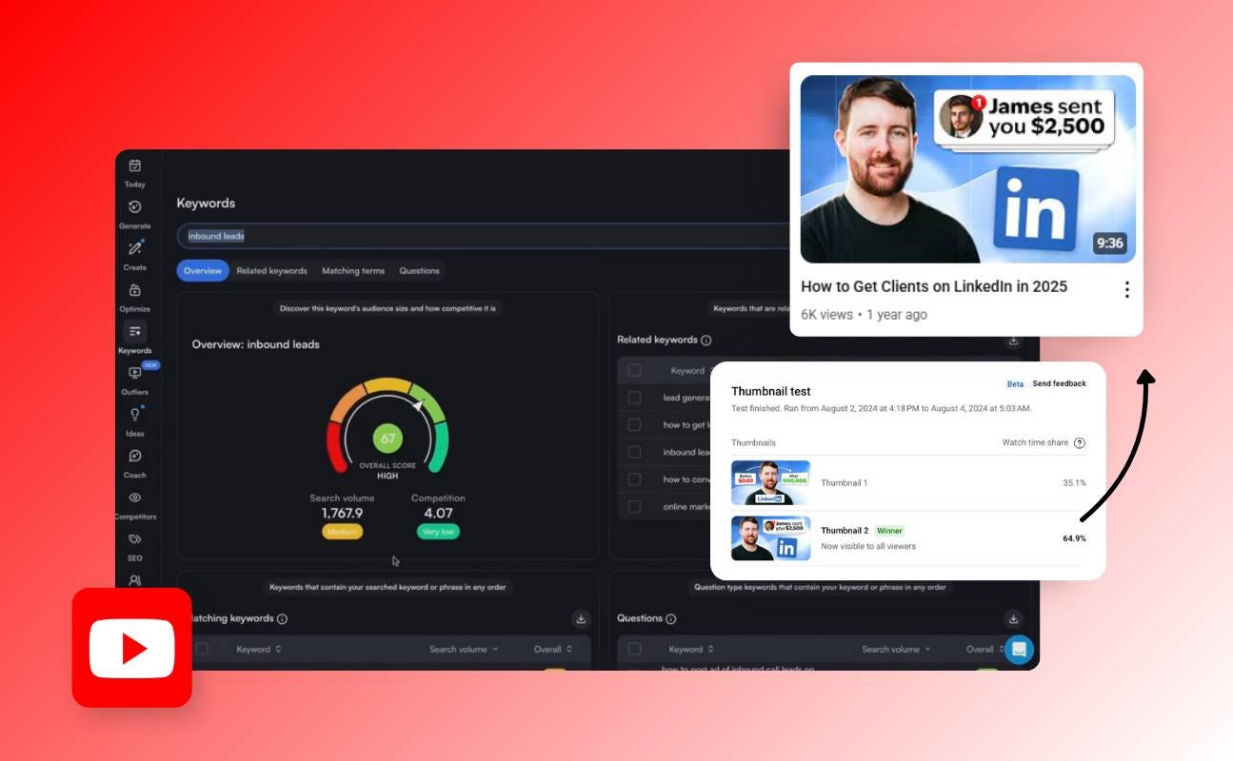Click the Medium search volume badge
This screenshot has width=1233, height=761.
(x=342, y=532)
